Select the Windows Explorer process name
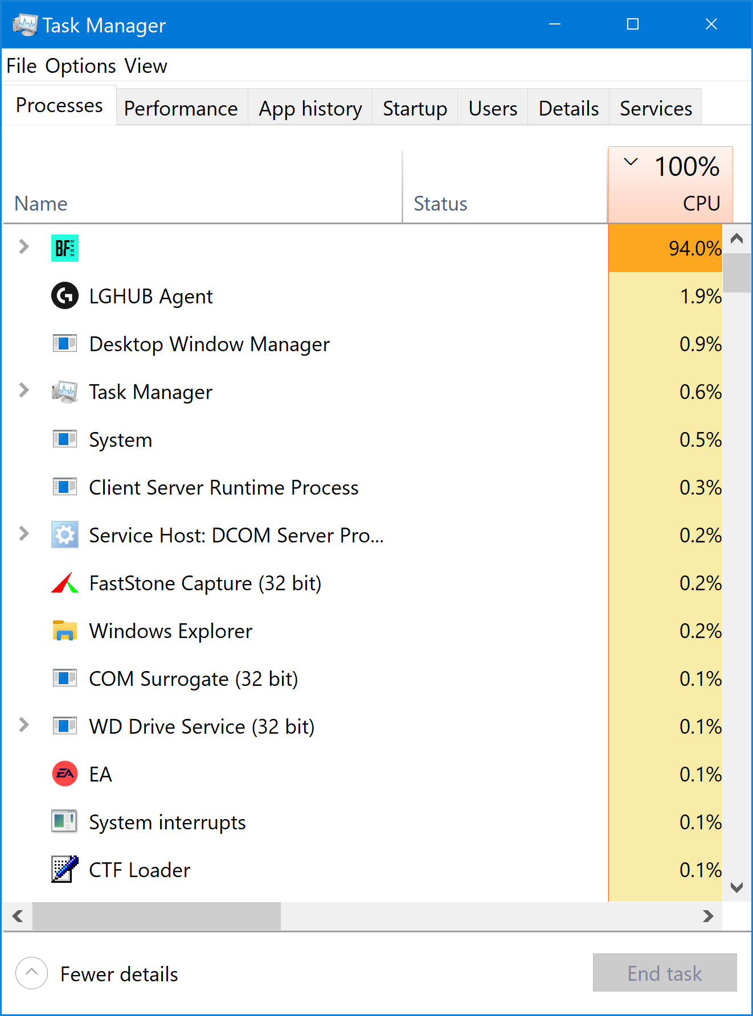This screenshot has width=753, height=1016. 171,631
